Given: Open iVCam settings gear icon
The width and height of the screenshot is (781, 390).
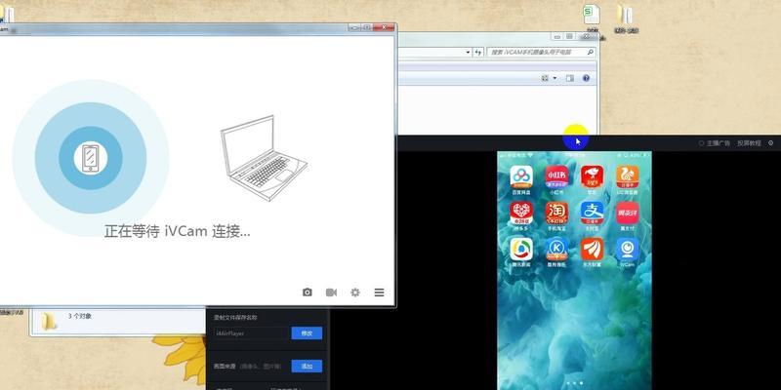Looking at the screenshot, I should tap(355, 292).
